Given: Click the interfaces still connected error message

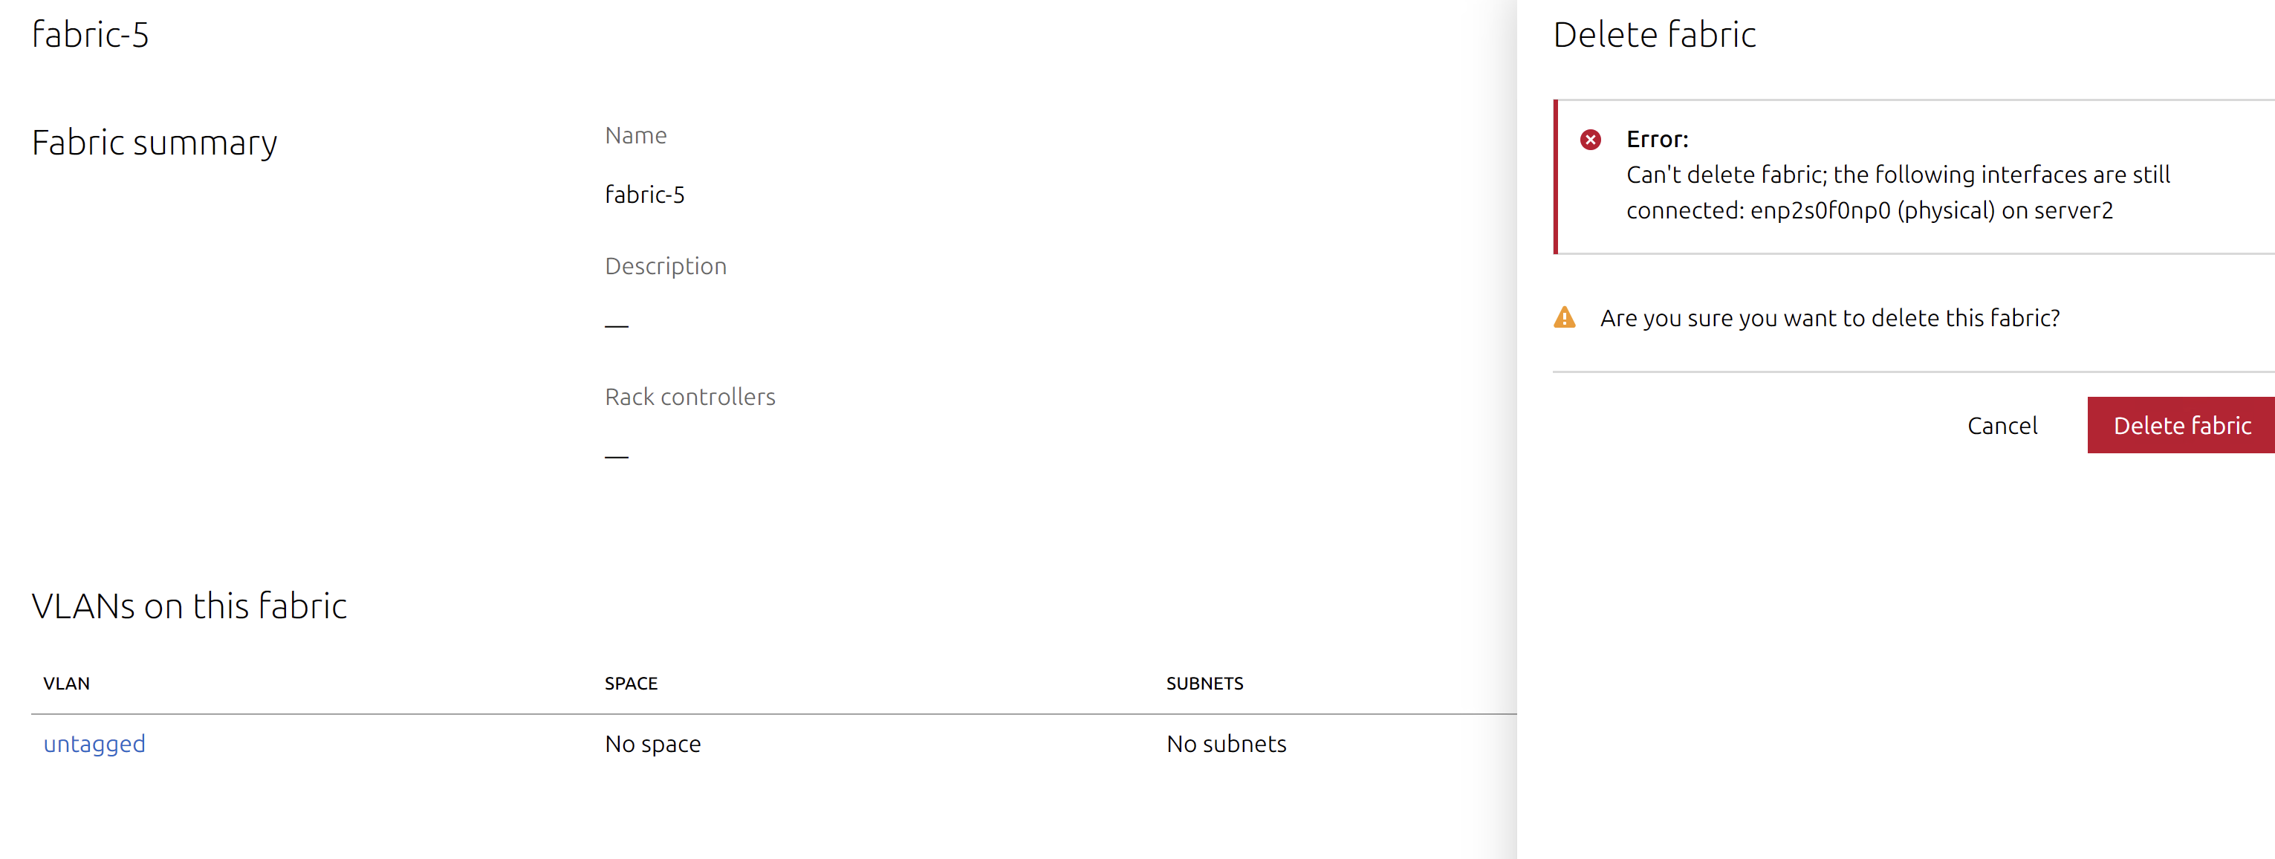Looking at the screenshot, I should 1897,192.
